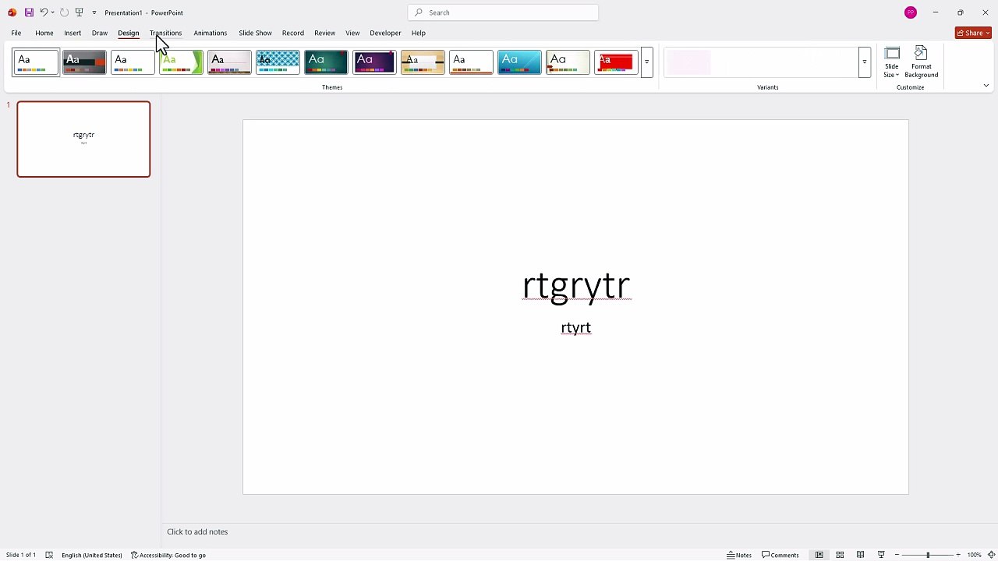Fit slide to current window icon

(x=990, y=555)
